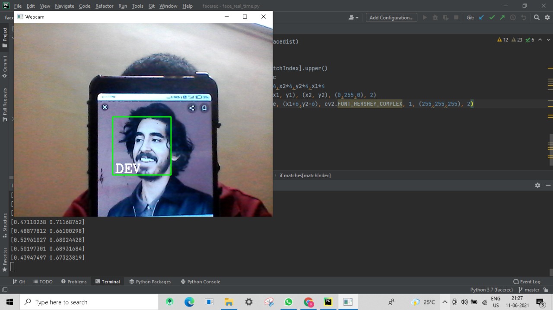Open Microsoft Edge from taskbar
The image size is (553, 310).
click(189, 302)
